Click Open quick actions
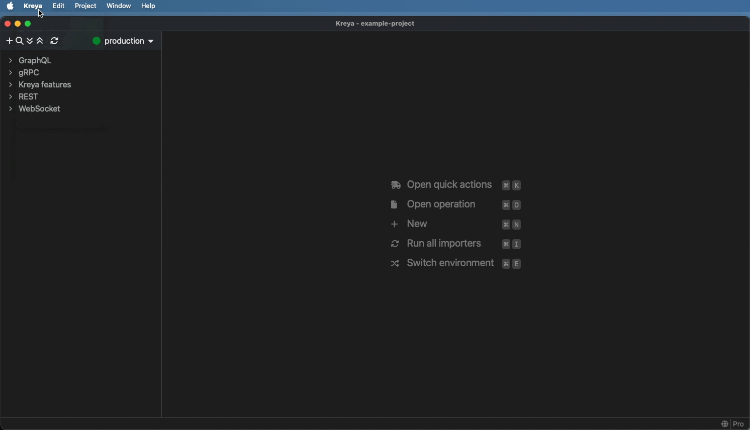750x430 pixels. [449, 185]
